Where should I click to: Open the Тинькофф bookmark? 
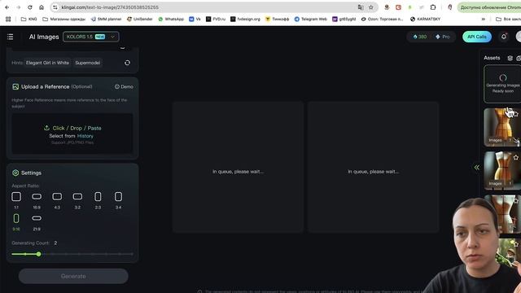pyautogui.click(x=277, y=20)
